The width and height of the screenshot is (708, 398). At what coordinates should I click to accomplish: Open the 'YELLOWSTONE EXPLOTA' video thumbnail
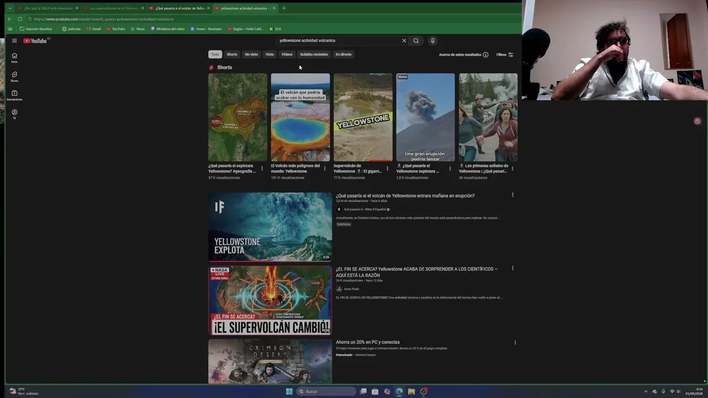pos(270,227)
